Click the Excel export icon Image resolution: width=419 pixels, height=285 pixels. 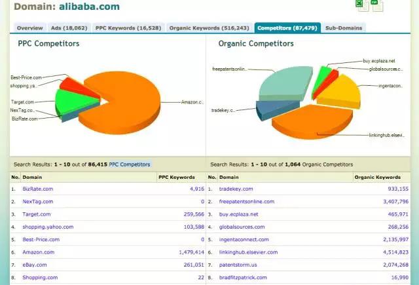click(362, 5)
